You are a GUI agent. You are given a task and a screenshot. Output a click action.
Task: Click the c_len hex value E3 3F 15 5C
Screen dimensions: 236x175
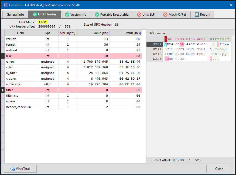[130, 67]
